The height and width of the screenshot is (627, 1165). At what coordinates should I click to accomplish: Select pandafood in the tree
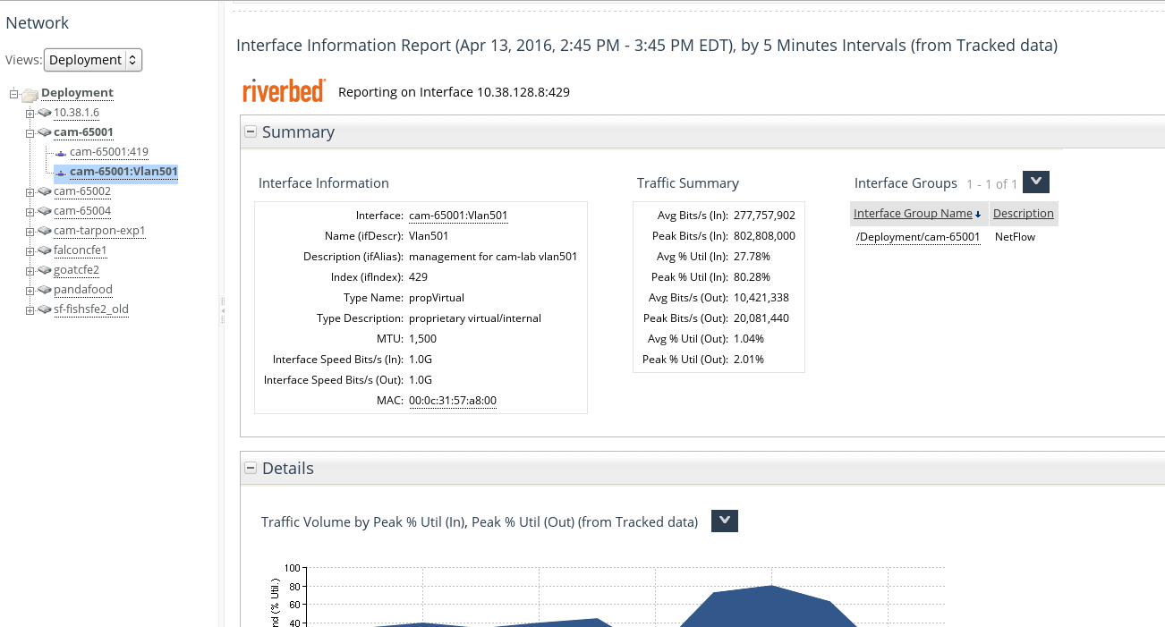(83, 290)
